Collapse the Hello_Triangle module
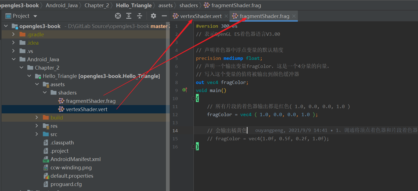The height and width of the screenshot is (191, 418). 29,76
